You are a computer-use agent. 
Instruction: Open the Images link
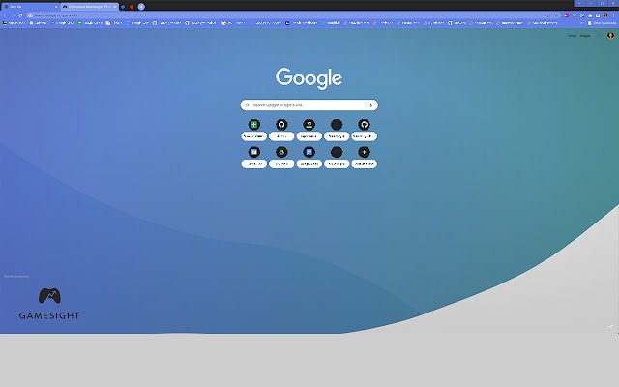pos(585,36)
